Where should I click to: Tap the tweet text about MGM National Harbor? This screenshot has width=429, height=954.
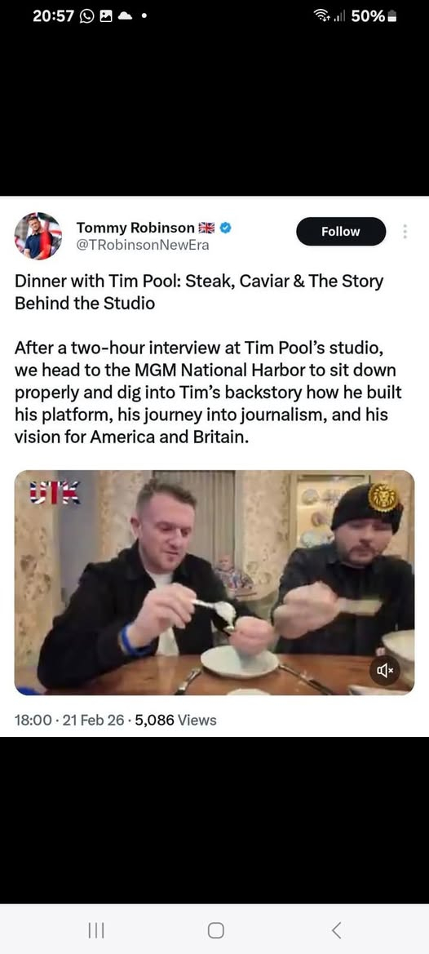[x=208, y=393]
